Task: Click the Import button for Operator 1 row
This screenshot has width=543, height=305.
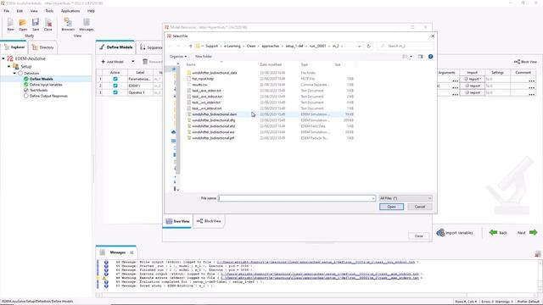Action: coord(472,92)
